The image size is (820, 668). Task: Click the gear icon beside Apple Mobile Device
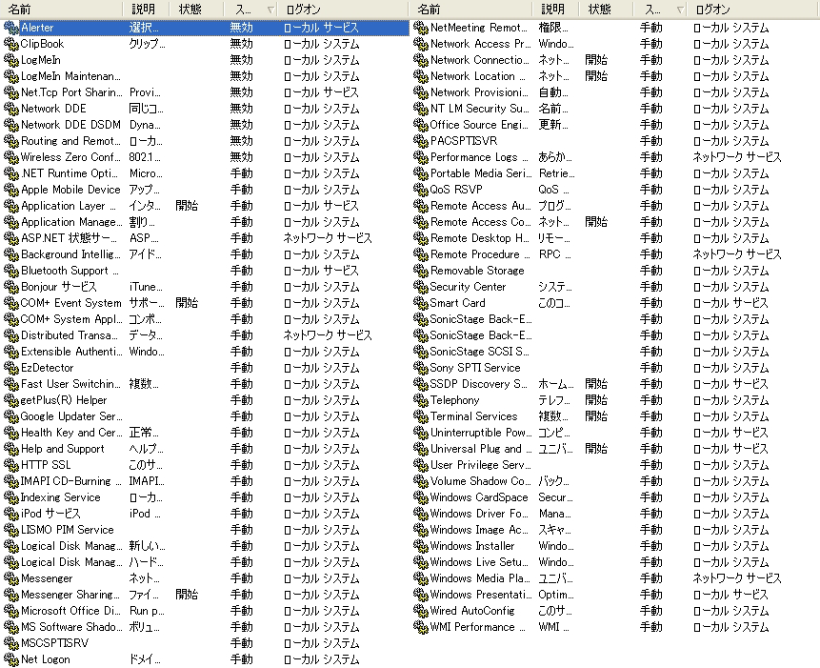11,190
